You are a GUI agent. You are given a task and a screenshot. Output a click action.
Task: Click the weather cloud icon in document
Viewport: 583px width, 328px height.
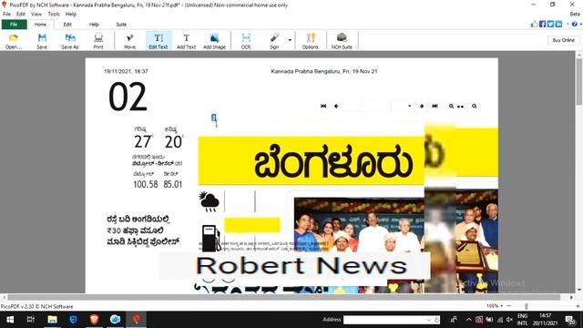pos(209,202)
